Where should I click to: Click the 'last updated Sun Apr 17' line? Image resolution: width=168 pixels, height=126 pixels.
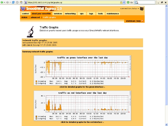pyautogui.click(x=40, y=43)
